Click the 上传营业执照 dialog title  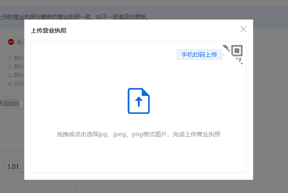48,30
